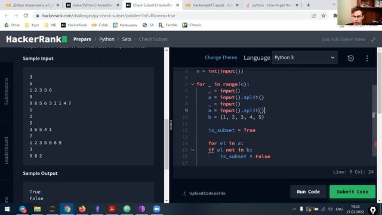This screenshot has width=382, height=215.
Task: Open the HackerRank bookmark
Action: pos(74,25)
